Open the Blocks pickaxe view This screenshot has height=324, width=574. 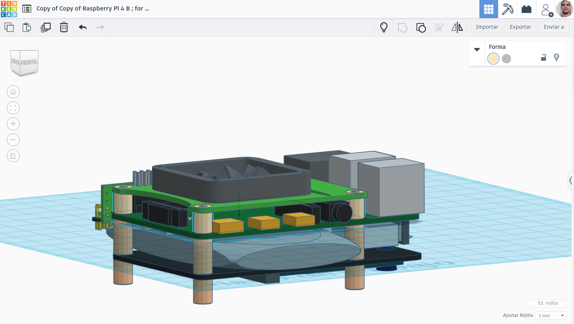point(507,9)
